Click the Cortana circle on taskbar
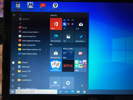The height and width of the screenshot is (100, 133). [x=60, y=92]
